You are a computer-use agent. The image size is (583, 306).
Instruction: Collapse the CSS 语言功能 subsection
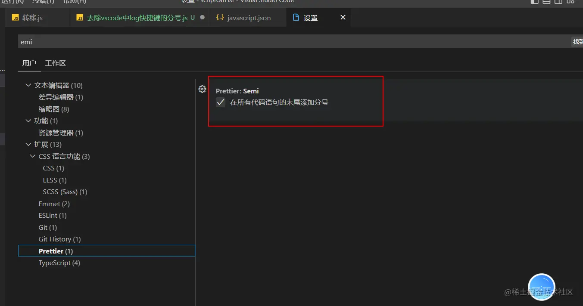[33, 156]
